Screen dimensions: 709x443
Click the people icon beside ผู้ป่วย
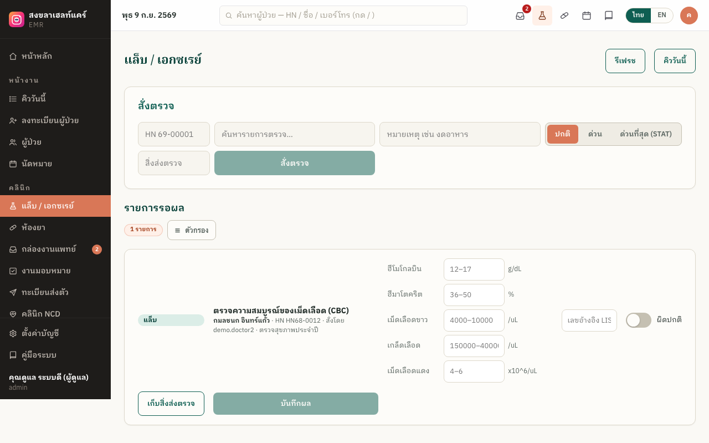point(13,142)
